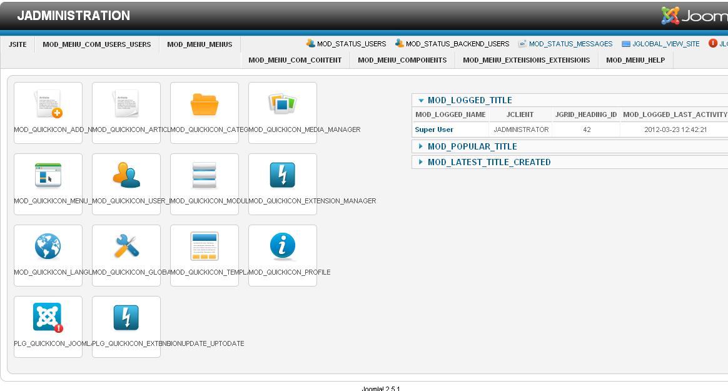Open the MOD_MENU_COM_USERS_USERS menu
This screenshot has width=728, height=391.
point(97,44)
